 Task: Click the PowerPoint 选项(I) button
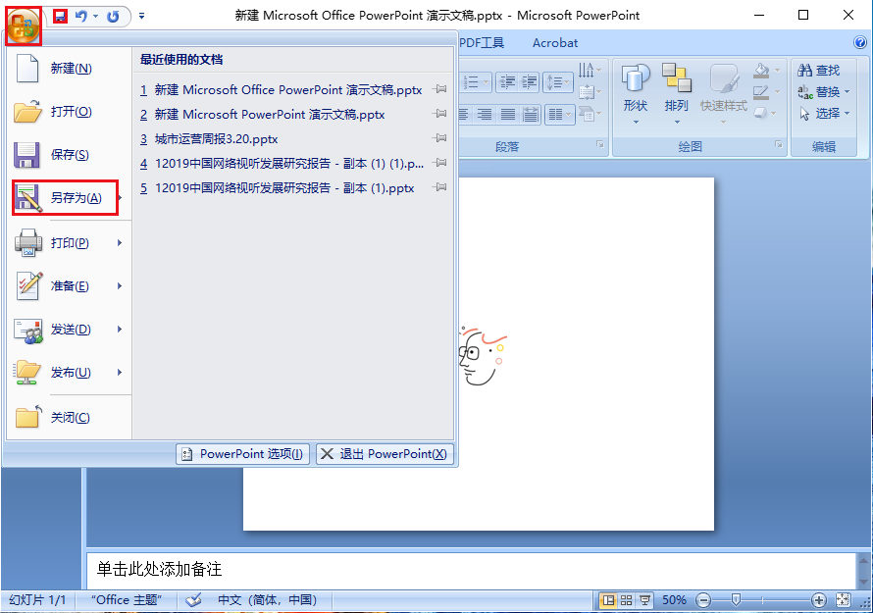click(242, 454)
